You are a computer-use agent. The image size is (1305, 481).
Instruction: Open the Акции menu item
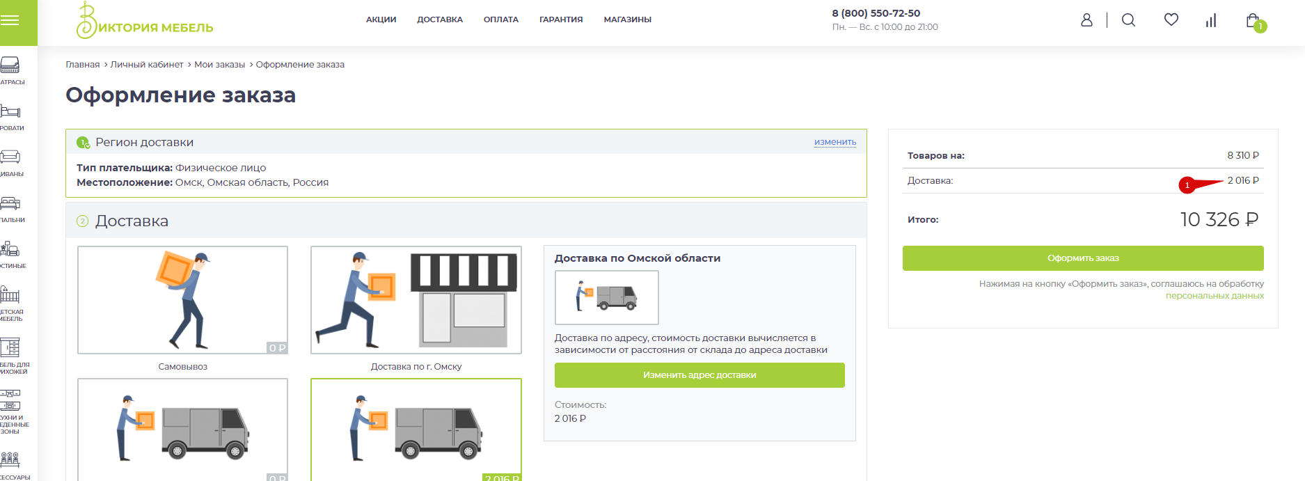click(x=381, y=19)
